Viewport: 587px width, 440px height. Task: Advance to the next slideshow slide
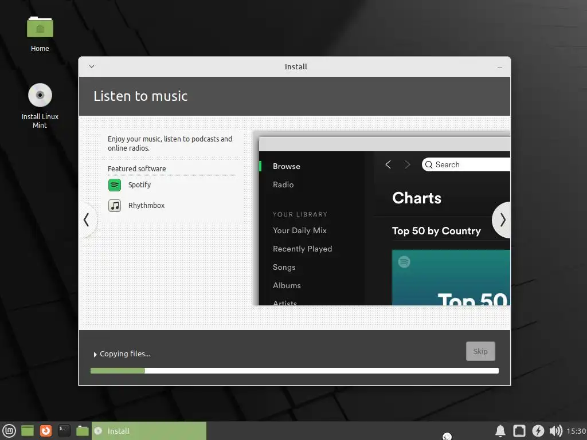(502, 220)
